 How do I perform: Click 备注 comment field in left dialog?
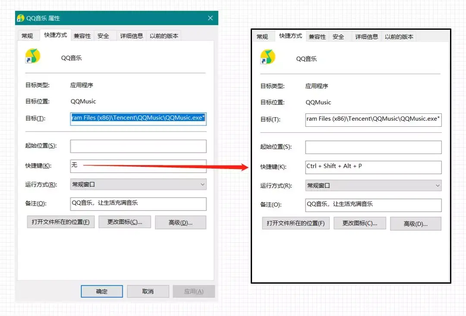coord(138,204)
